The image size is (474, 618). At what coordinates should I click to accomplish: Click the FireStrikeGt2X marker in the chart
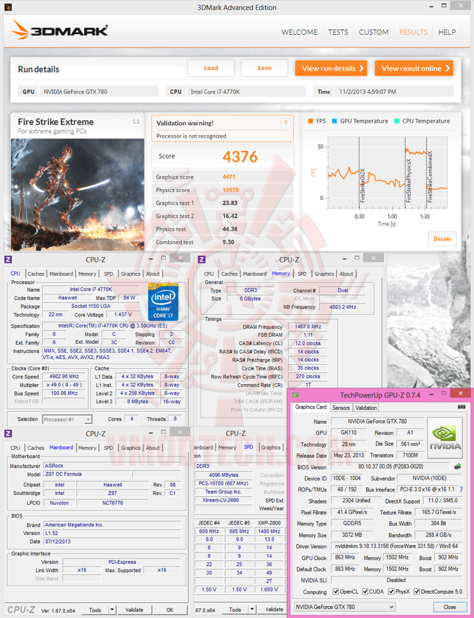(363, 186)
